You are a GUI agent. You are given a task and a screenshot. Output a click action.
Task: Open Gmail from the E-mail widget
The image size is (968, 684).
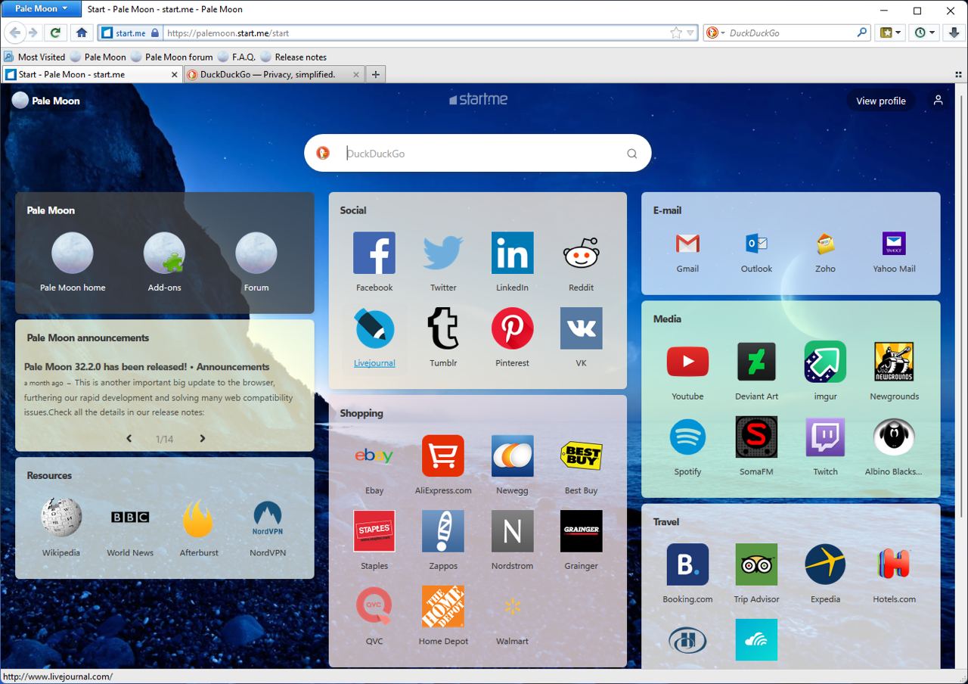tap(687, 244)
